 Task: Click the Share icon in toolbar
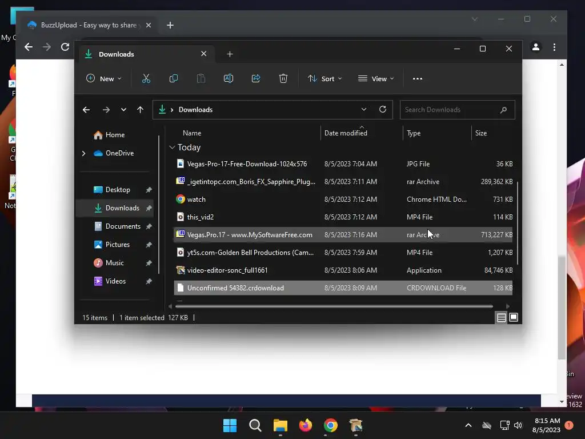point(256,79)
